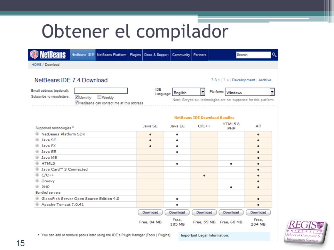
Task: Open the Partners tab
Action: coord(200,55)
